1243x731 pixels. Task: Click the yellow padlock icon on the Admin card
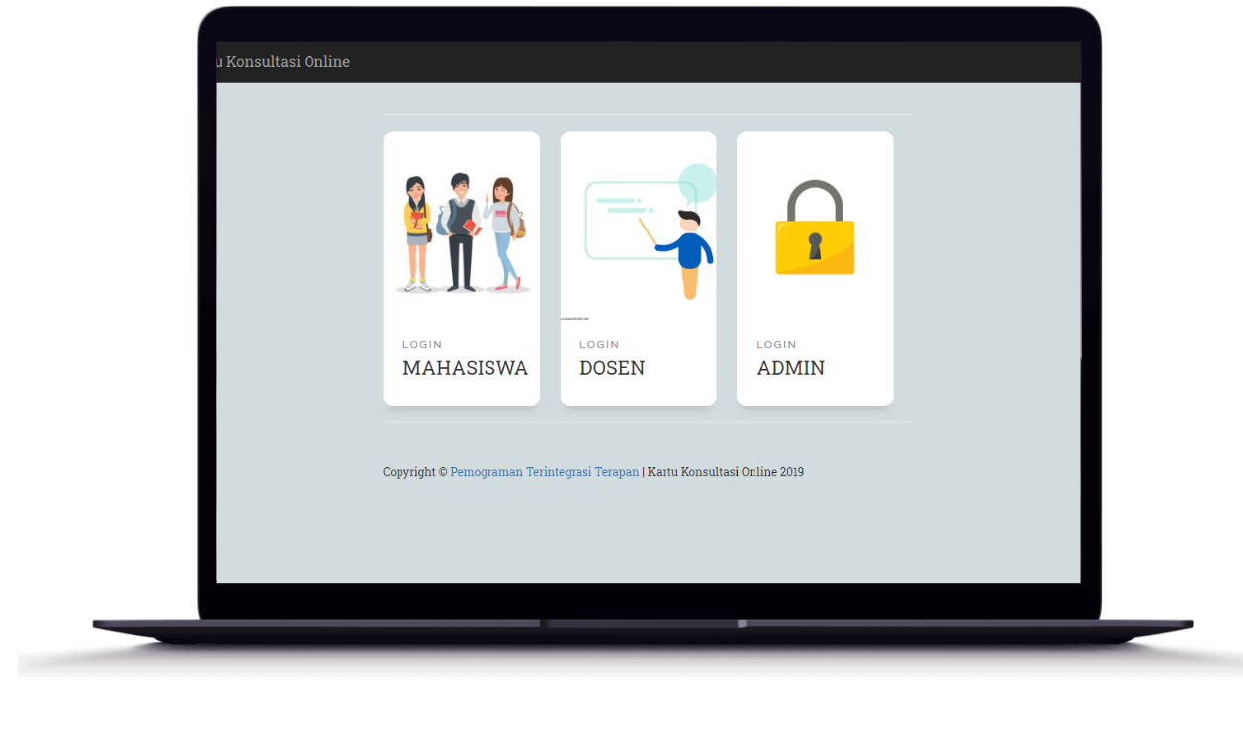(815, 227)
